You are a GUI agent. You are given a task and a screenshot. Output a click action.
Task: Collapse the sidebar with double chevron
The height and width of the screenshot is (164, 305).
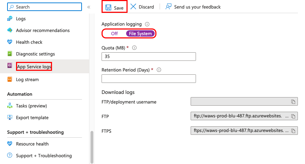tap(89, 7)
